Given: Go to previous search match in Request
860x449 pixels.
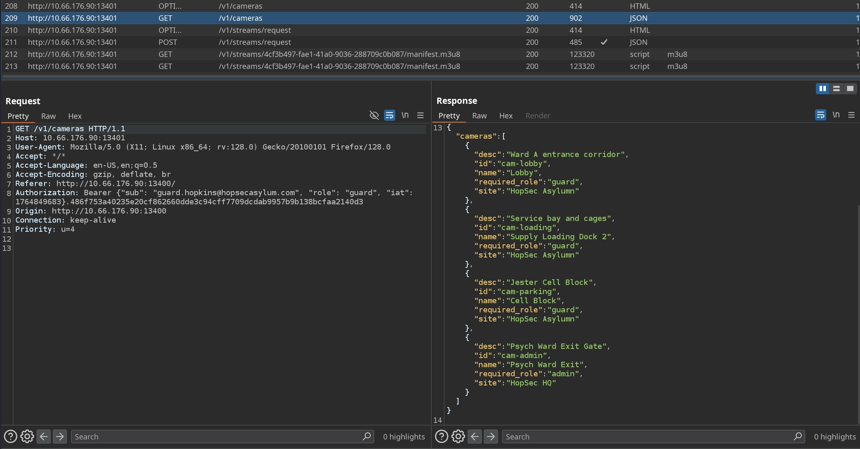Looking at the screenshot, I should (44, 437).
